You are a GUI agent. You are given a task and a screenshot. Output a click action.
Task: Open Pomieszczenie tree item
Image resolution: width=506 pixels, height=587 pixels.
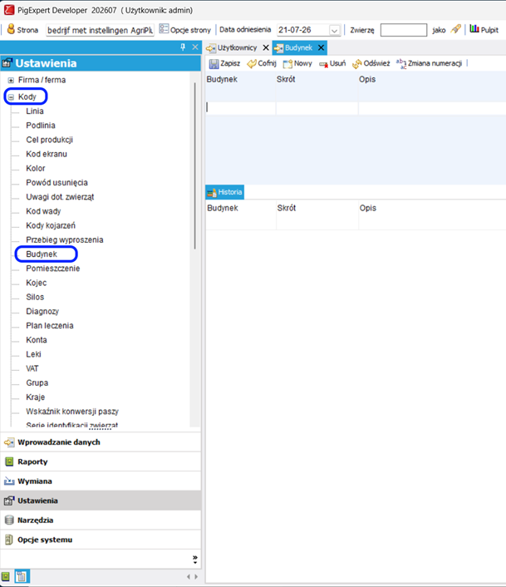[x=52, y=269]
